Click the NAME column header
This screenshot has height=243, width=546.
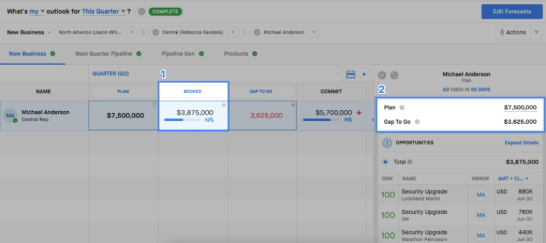44,92
